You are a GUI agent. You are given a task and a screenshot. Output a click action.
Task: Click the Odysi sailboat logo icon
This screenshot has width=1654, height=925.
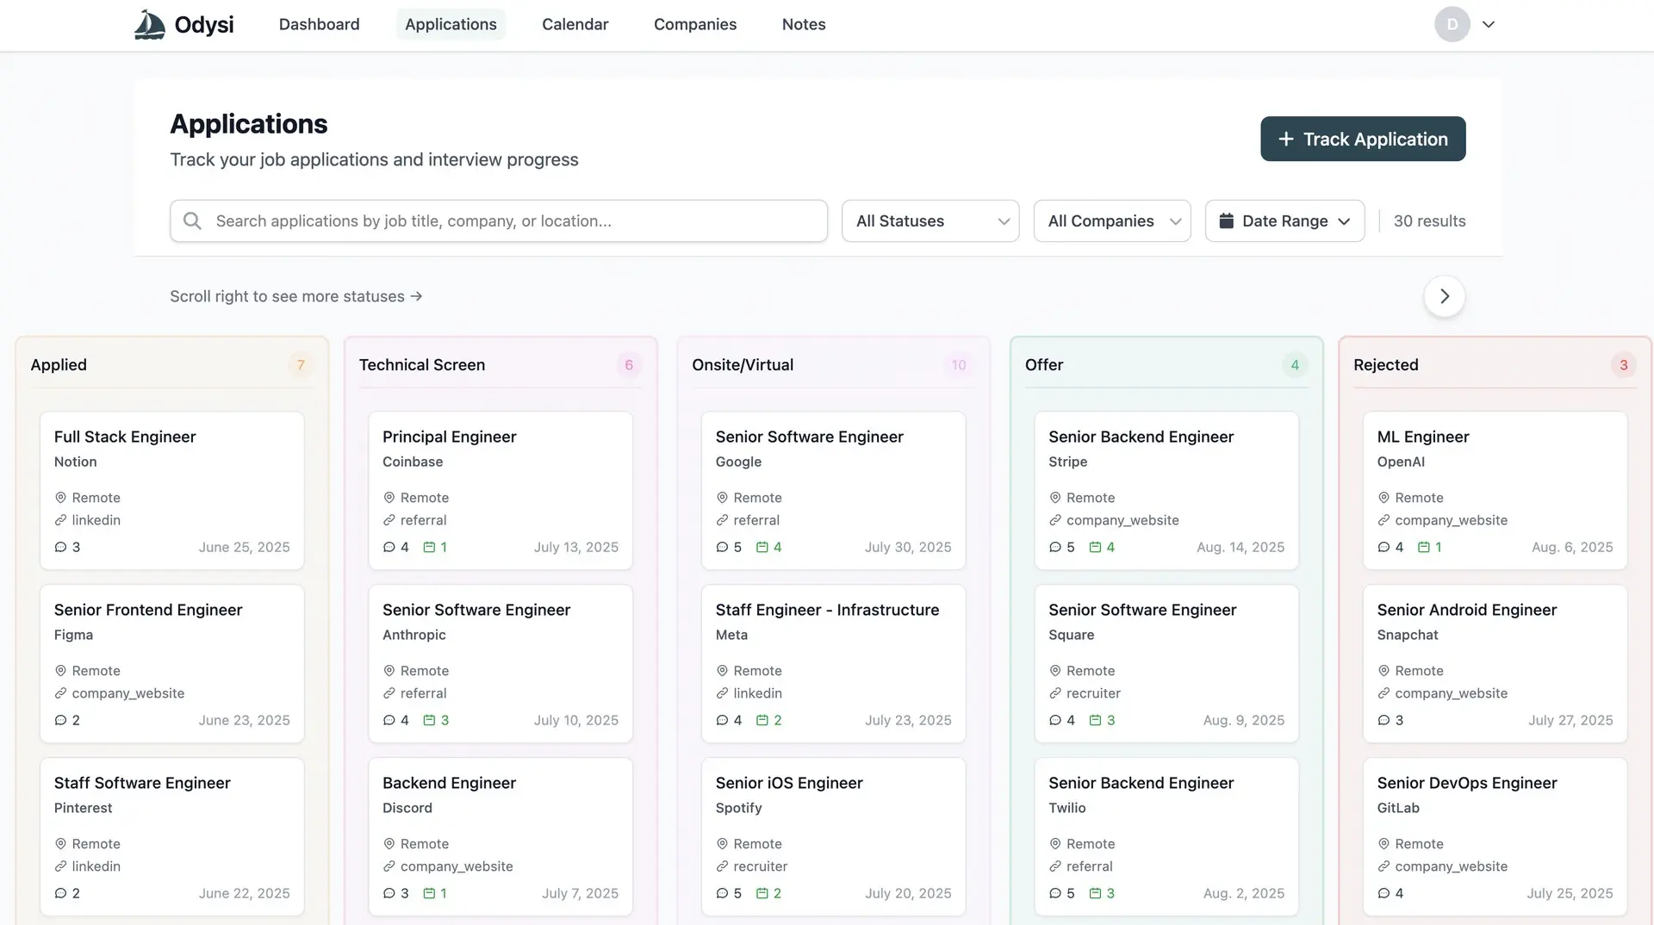(x=150, y=24)
